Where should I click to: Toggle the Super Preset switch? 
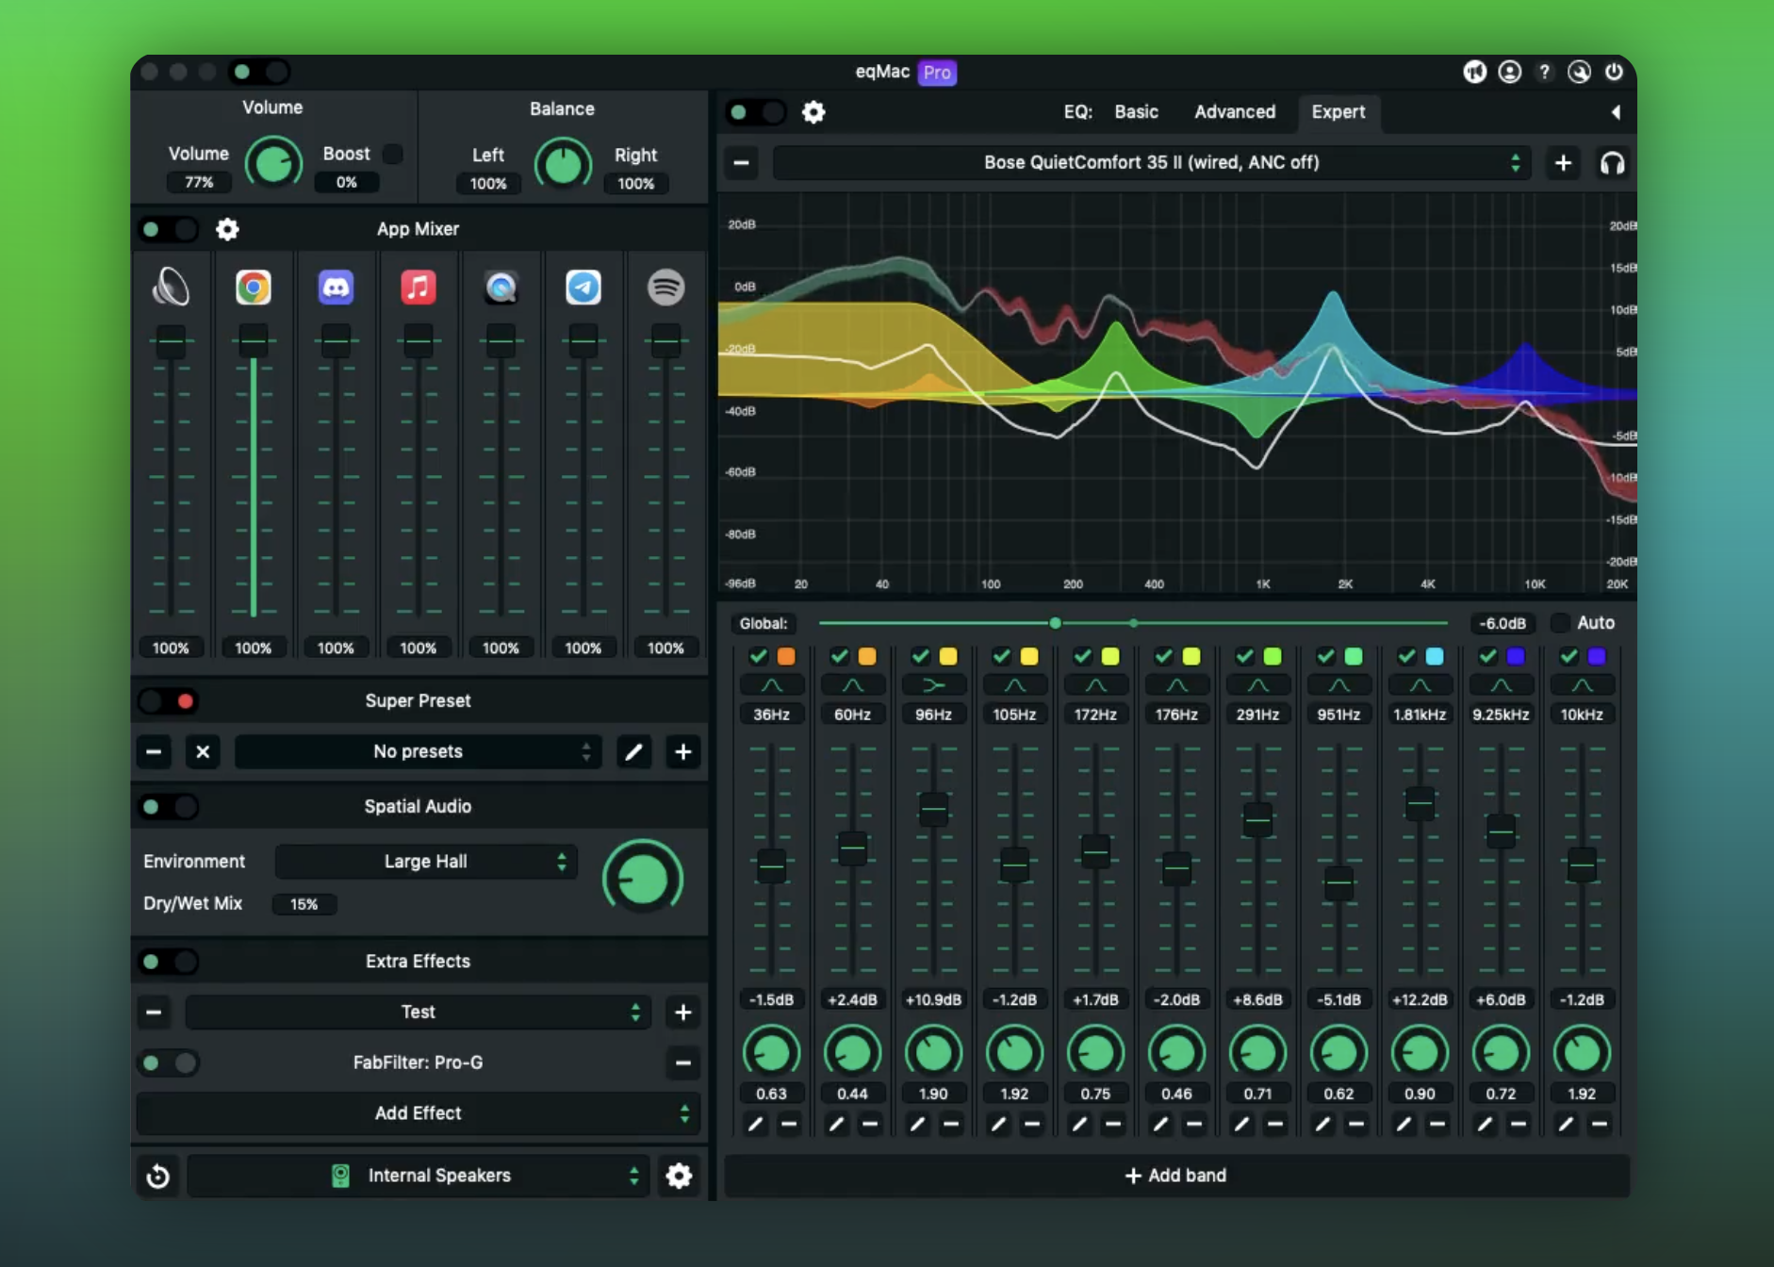[x=168, y=701]
